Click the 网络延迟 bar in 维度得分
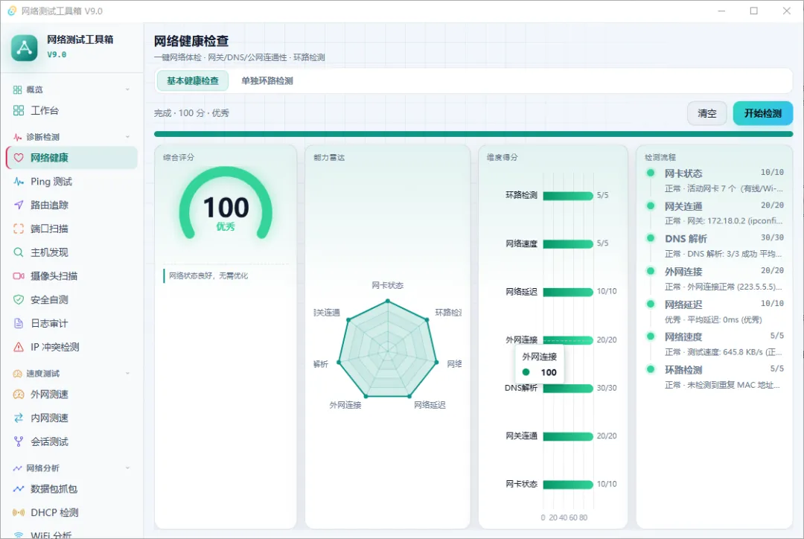 click(x=567, y=292)
